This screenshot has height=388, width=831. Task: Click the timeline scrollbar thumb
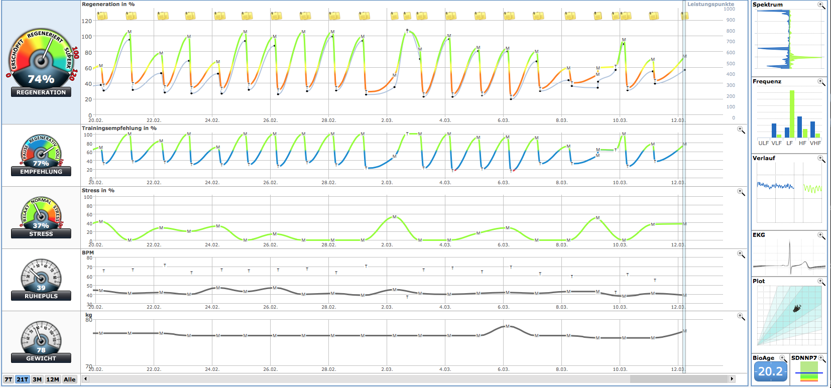tap(679, 379)
